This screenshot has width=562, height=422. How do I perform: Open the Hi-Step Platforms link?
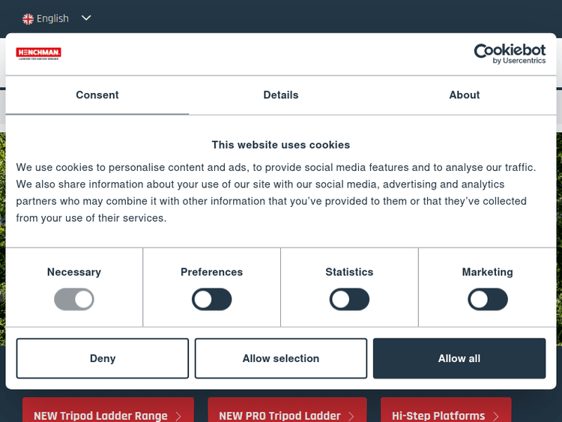point(438,415)
